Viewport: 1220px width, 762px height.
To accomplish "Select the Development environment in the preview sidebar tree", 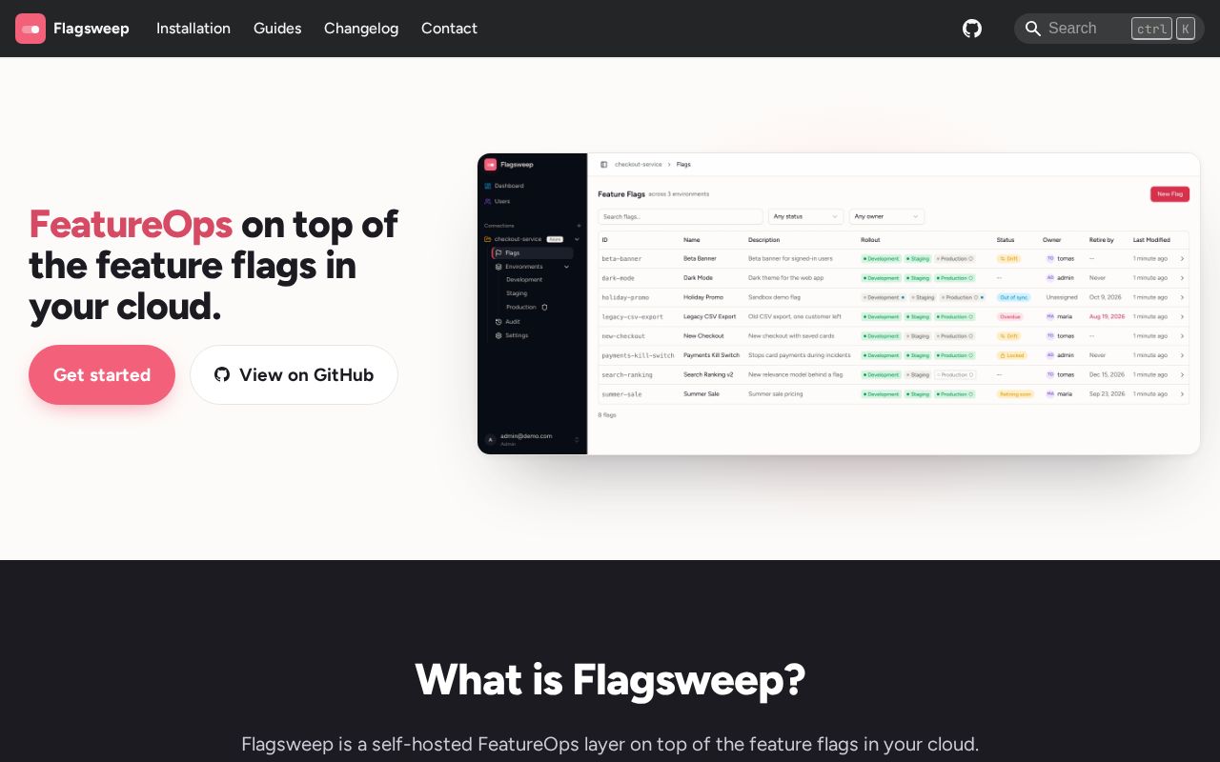I will (x=524, y=280).
